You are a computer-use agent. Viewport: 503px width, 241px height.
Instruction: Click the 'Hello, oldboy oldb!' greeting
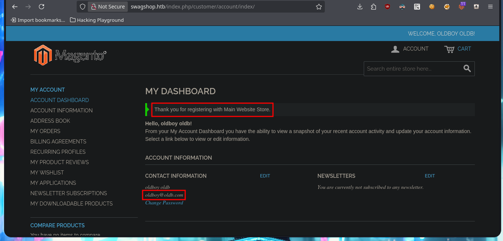tap(169, 123)
